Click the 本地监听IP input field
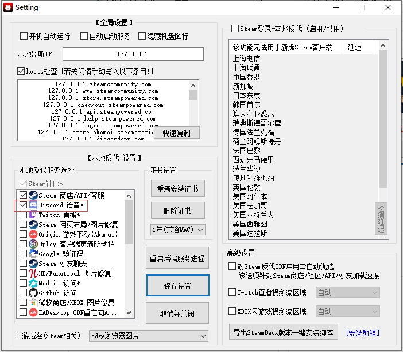403x352 pixels. pos(133,54)
